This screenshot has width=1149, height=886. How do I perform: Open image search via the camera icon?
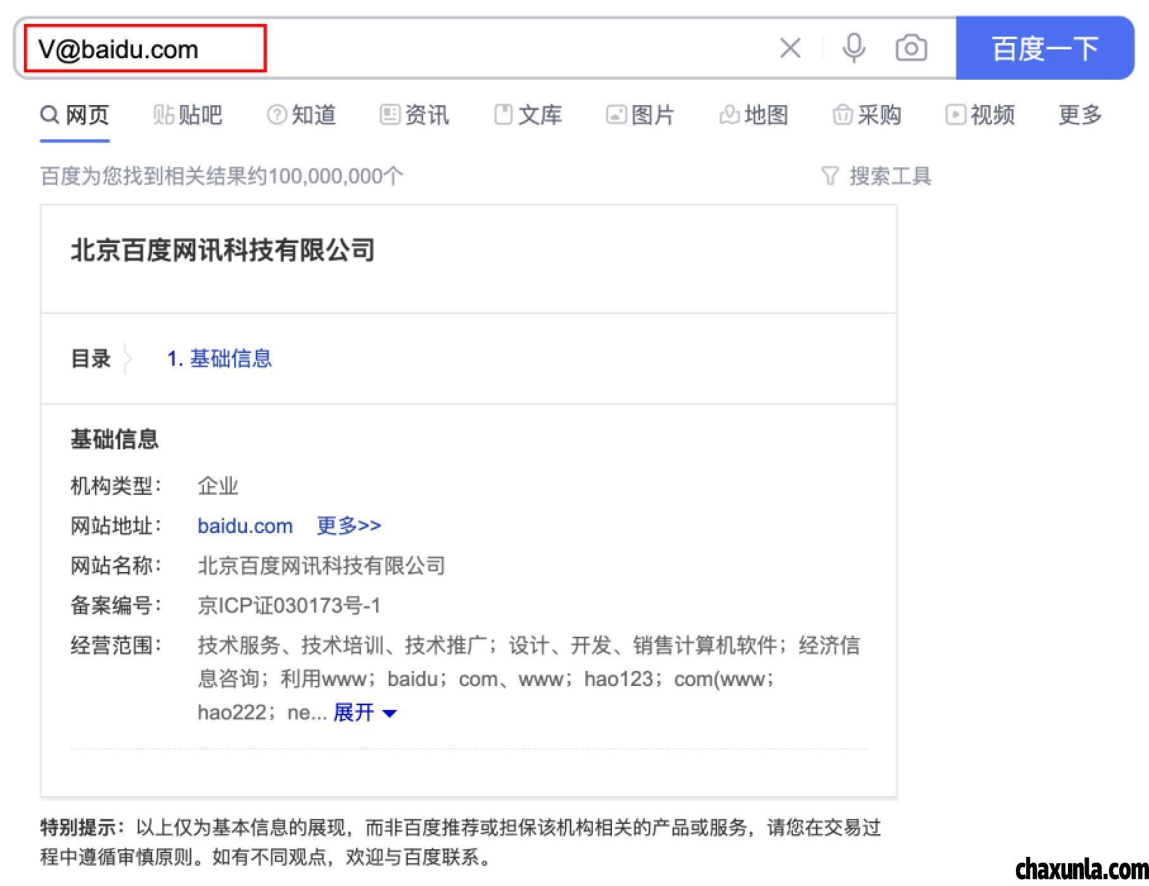(x=911, y=47)
